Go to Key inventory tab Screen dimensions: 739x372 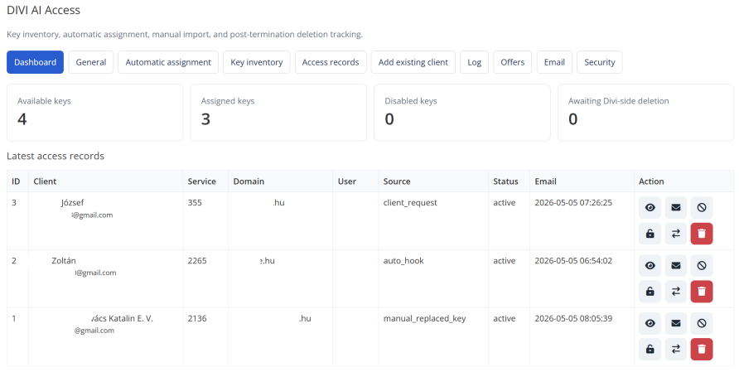256,62
